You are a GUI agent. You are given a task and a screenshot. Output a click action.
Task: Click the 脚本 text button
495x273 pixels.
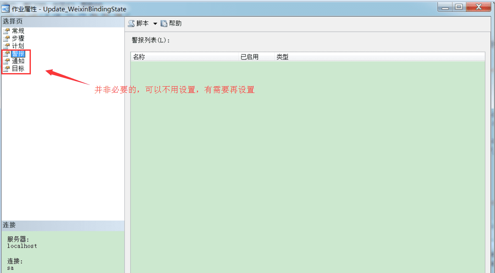[142, 23]
